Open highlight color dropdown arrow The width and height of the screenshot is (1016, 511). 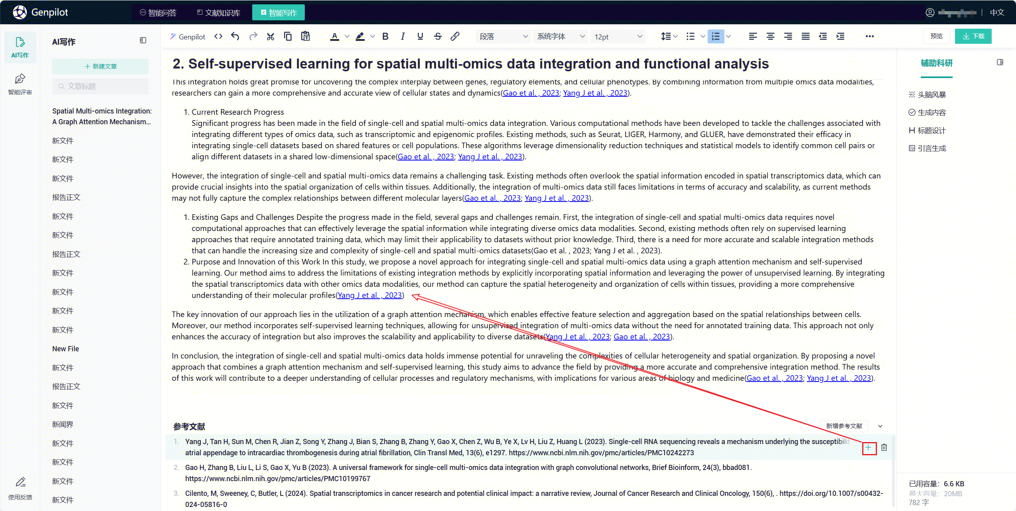click(x=373, y=37)
